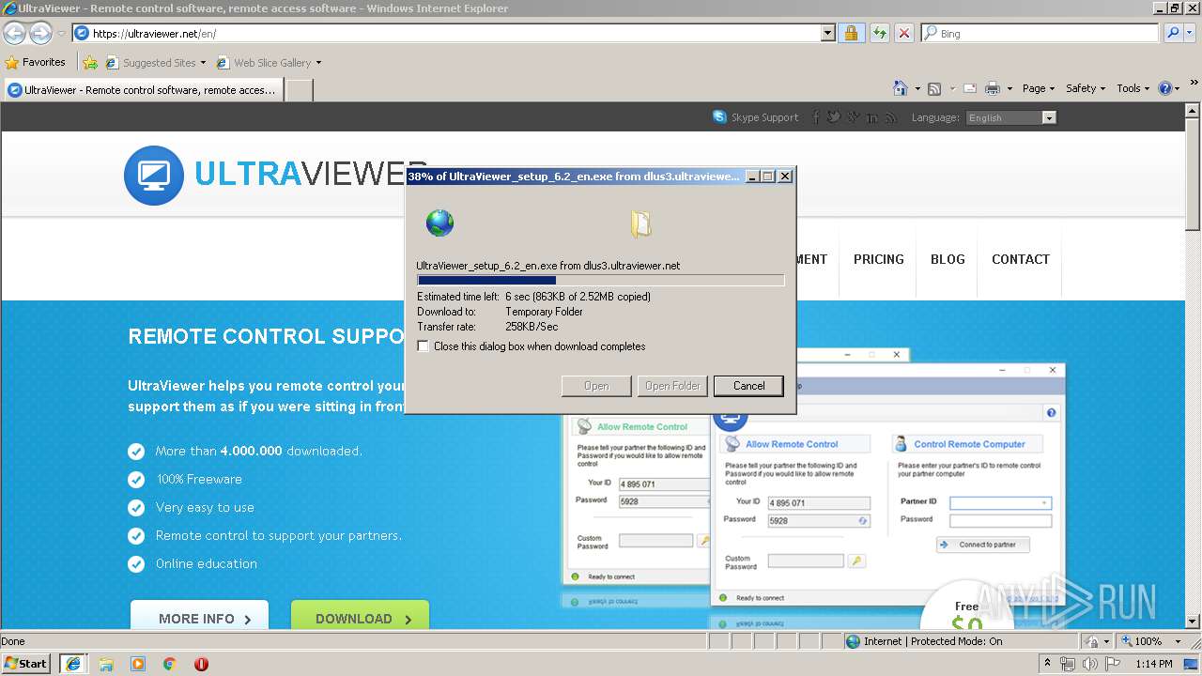Go to the CONTACT nav item
The image size is (1202, 676).
(x=1021, y=259)
